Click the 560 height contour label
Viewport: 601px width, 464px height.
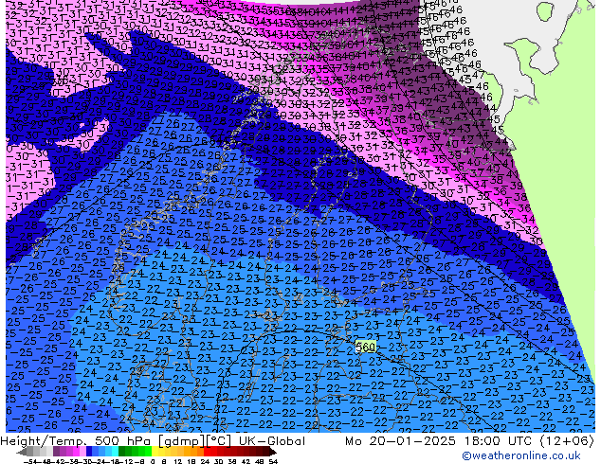coord(365,347)
